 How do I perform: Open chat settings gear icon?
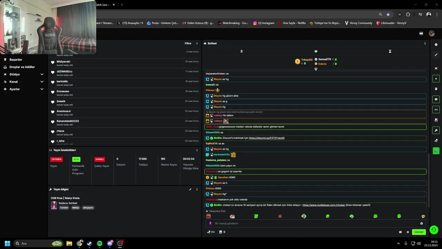click(x=408, y=232)
